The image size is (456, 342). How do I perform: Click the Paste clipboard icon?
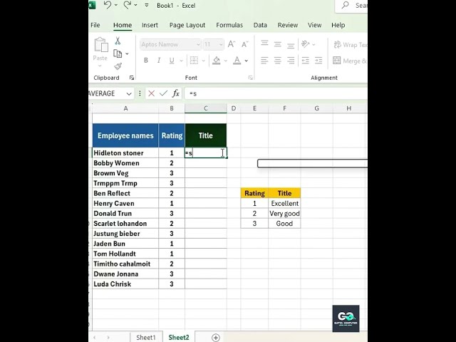[101, 45]
